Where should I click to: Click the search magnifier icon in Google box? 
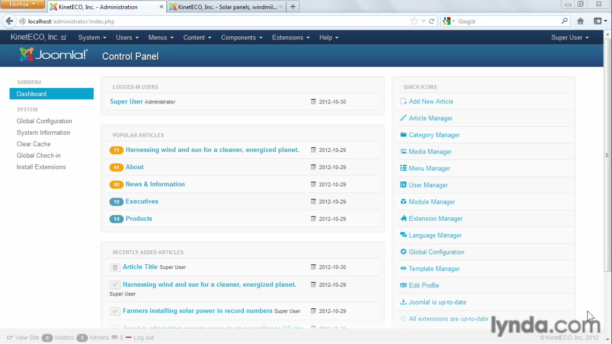tap(565, 21)
